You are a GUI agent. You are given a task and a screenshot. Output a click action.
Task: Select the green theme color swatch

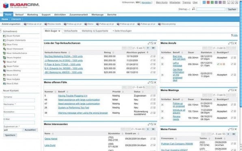click(x=212, y=2)
